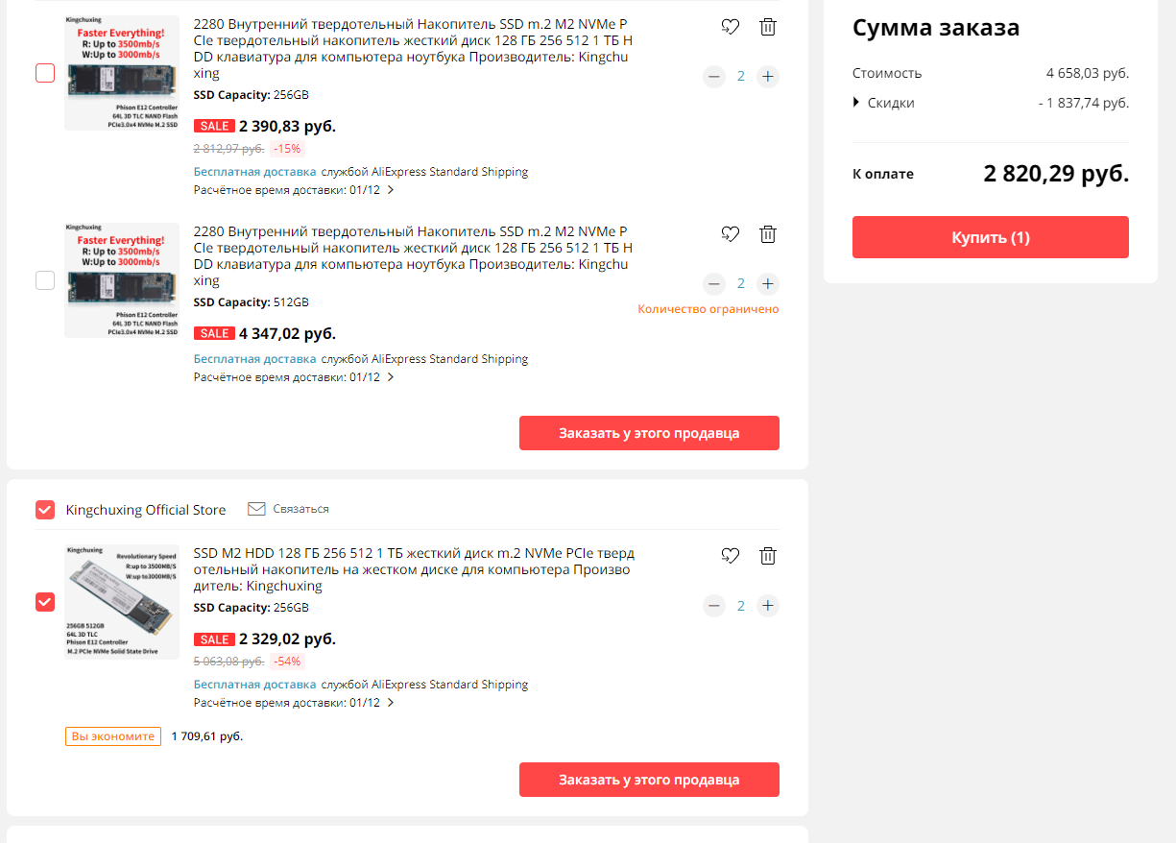1176x843 pixels.
Task: Add first 256GB SSD to wishlist
Action: (x=731, y=27)
